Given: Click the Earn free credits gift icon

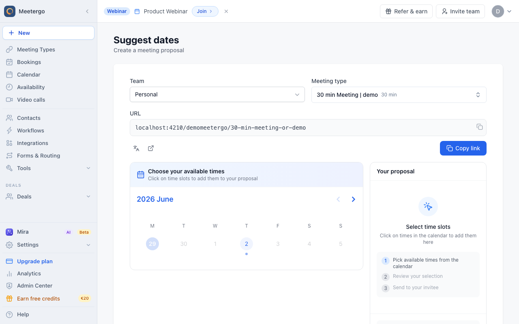Looking at the screenshot, I should click(9, 298).
